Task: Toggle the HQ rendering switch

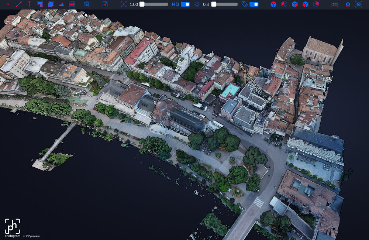Action: [x=185, y=4]
